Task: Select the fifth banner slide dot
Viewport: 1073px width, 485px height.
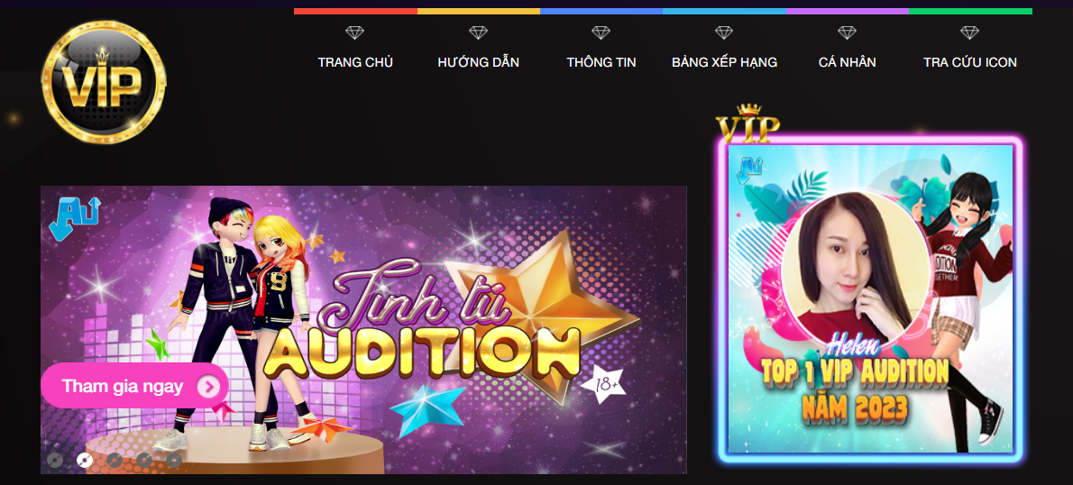Action: point(175,461)
